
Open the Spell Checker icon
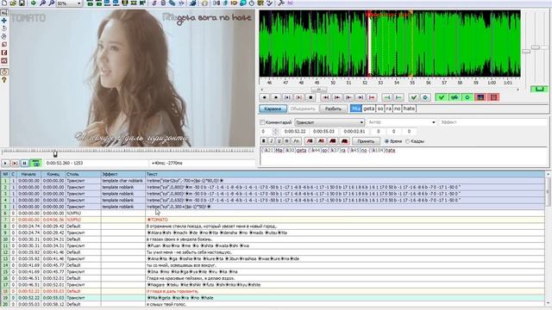click(269, 3)
